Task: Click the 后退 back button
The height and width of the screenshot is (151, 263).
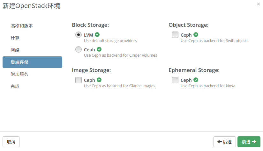Action: click(224, 142)
